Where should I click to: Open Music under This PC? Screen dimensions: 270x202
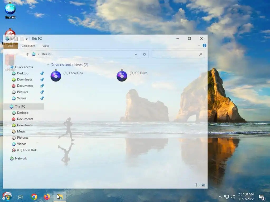tap(21, 132)
